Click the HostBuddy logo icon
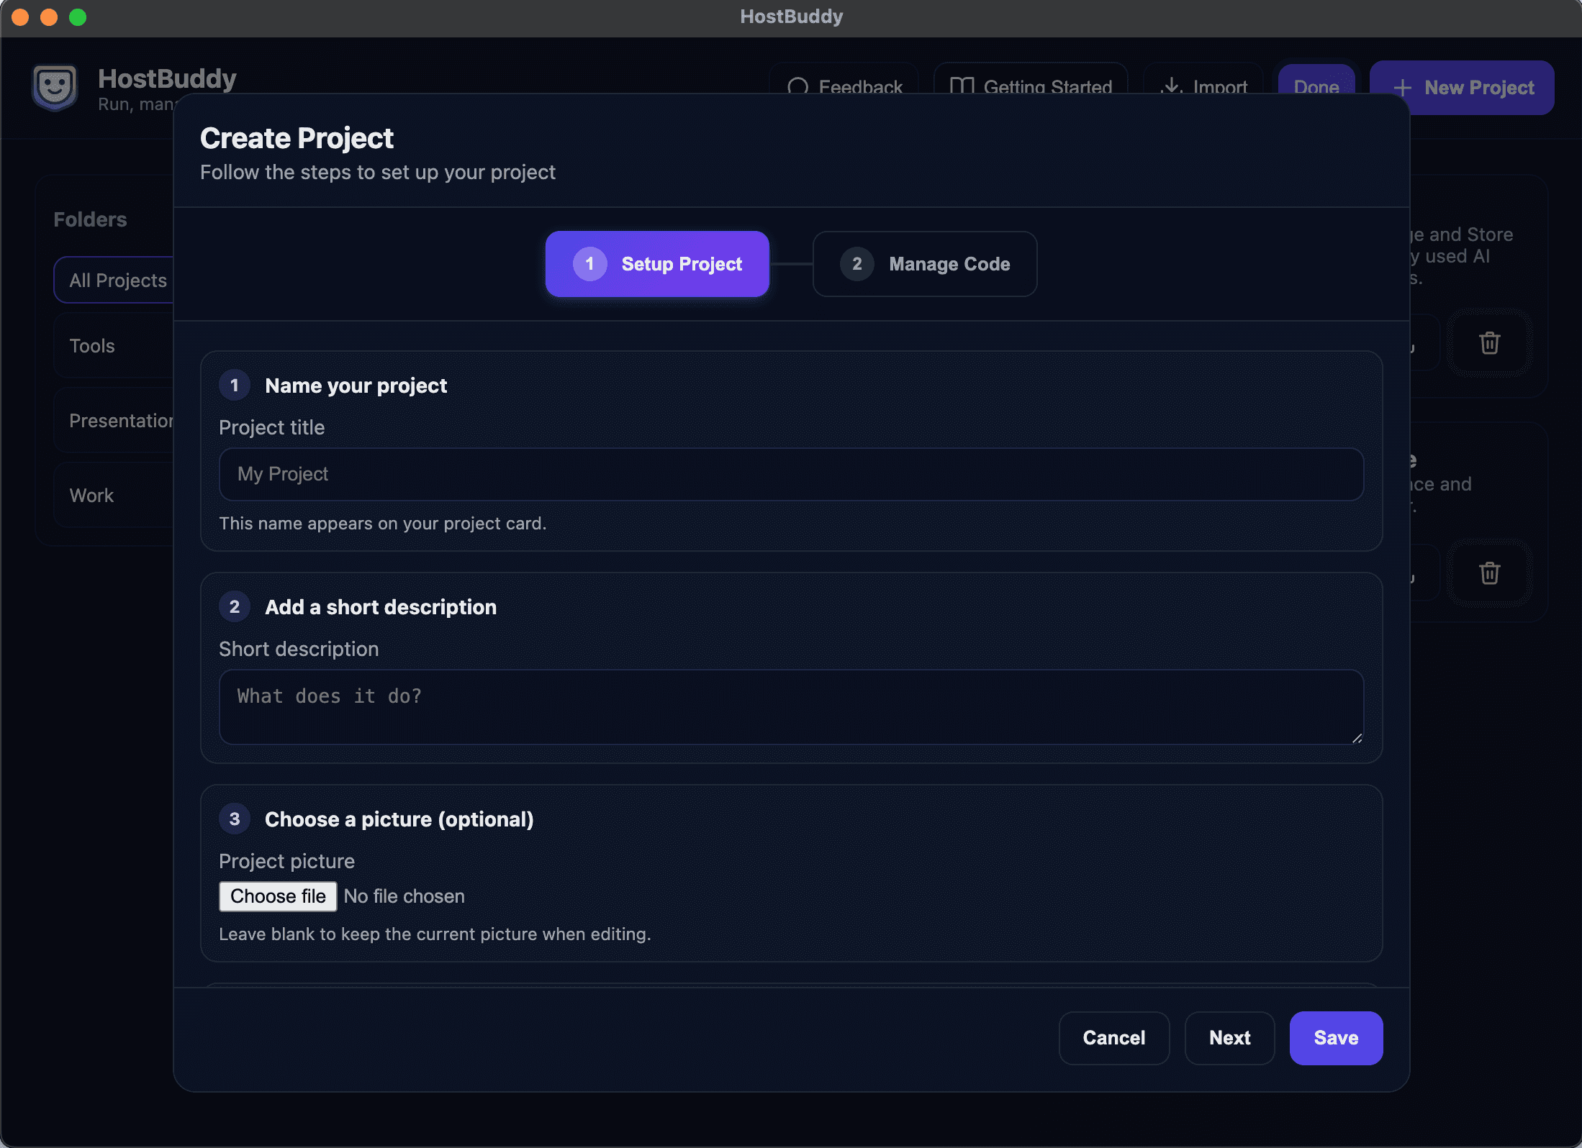 point(55,88)
